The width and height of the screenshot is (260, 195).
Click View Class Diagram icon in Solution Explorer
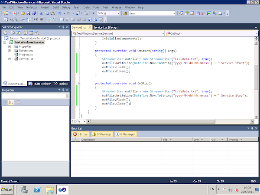(37, 33)
